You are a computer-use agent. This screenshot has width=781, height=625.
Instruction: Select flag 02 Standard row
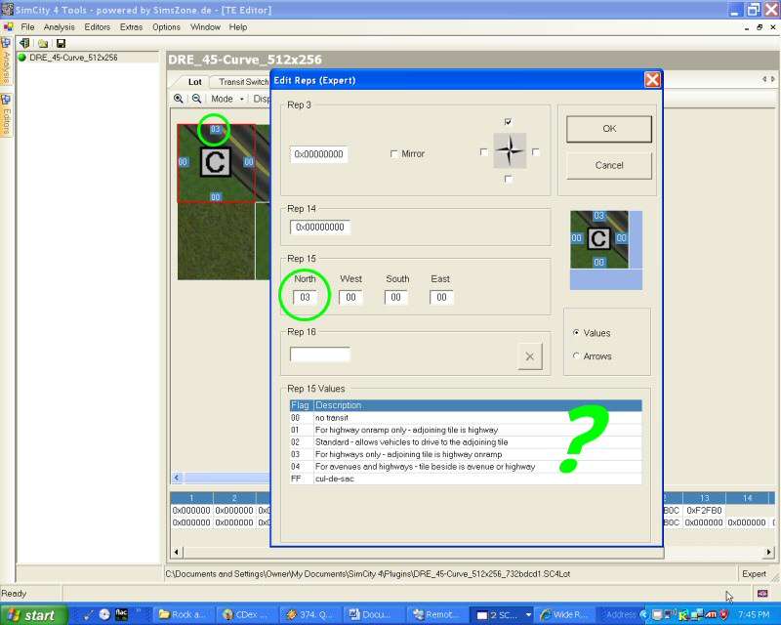(466, 442)
